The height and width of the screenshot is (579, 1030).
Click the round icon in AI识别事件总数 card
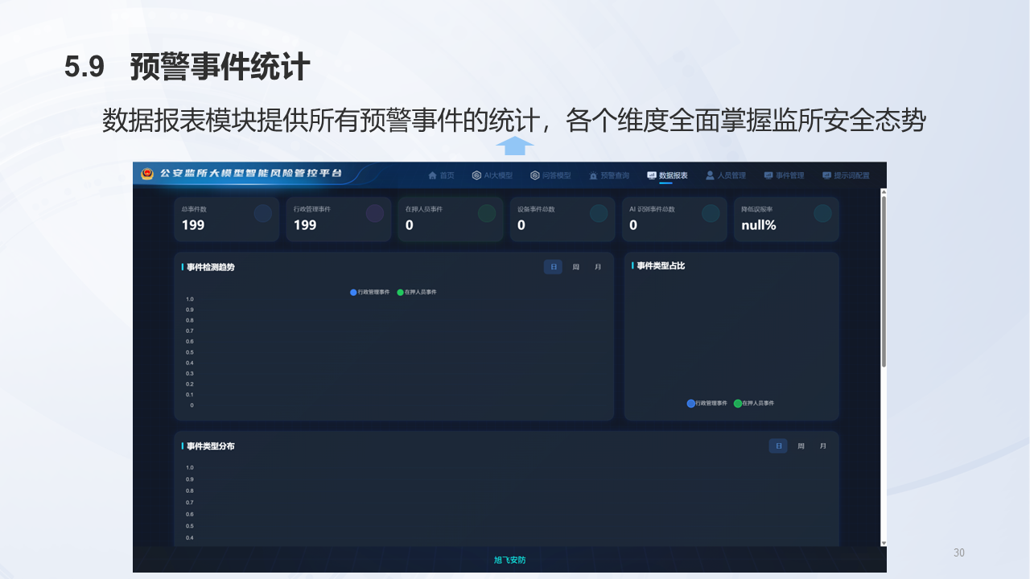point(711,213)
